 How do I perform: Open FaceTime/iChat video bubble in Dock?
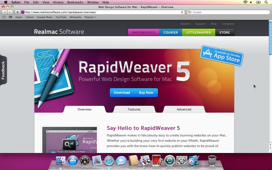pyautogui.click(x=121, y=160)
